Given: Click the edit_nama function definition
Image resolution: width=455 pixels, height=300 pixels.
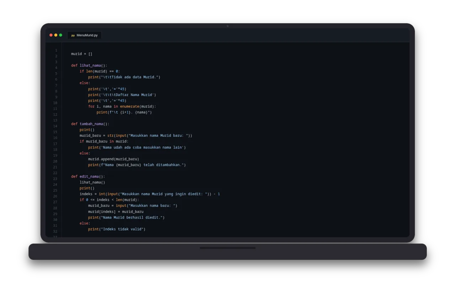Looking at the screenshot, I should (x=88, y=177).
